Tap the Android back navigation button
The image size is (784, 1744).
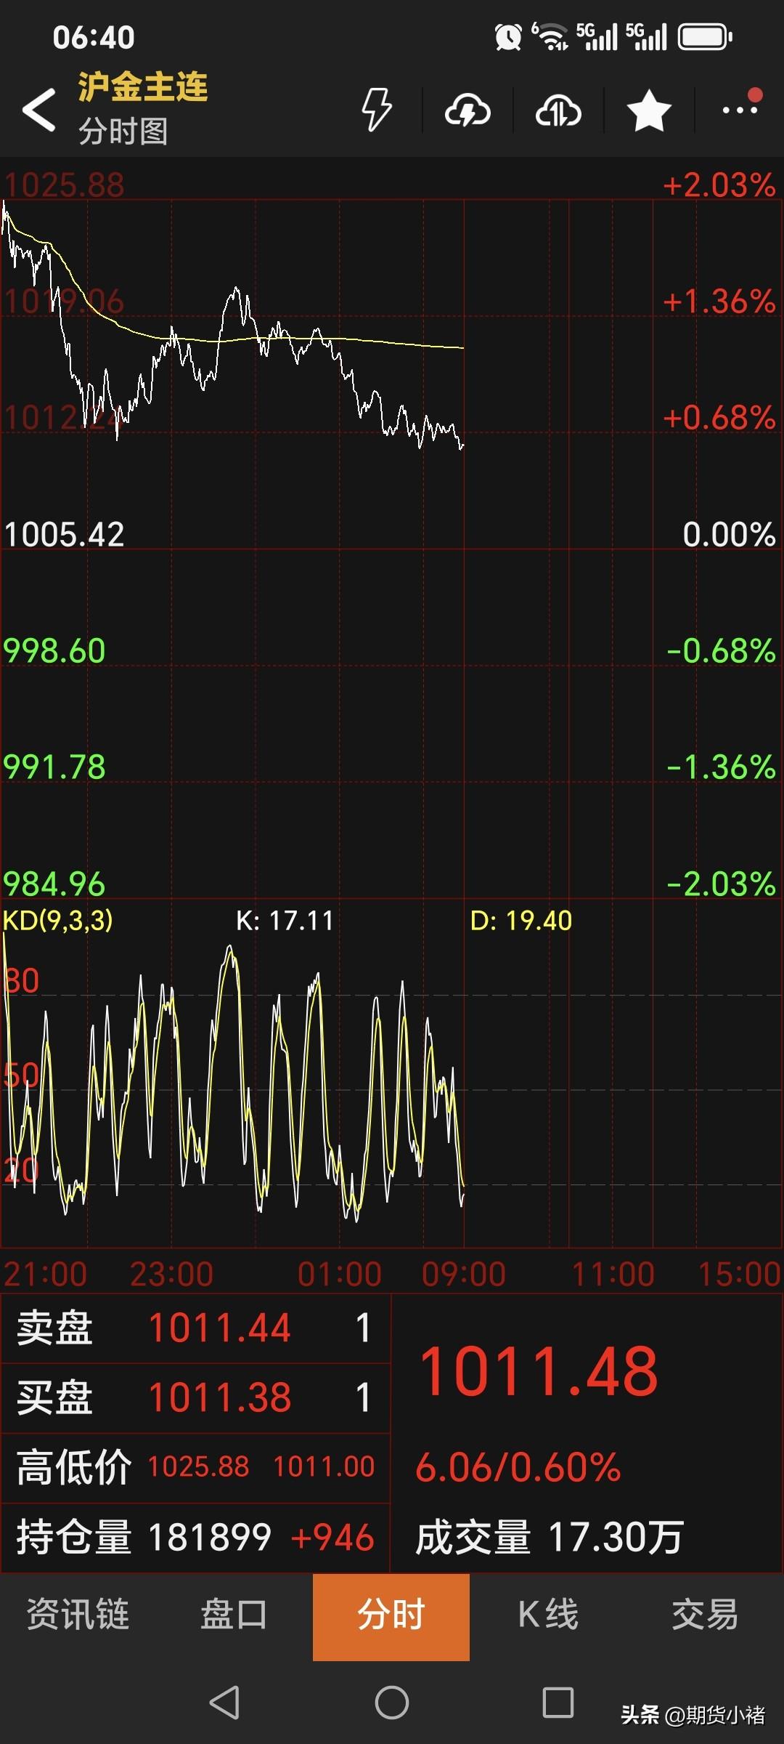pyautogui.click(x=224, y=1702)
